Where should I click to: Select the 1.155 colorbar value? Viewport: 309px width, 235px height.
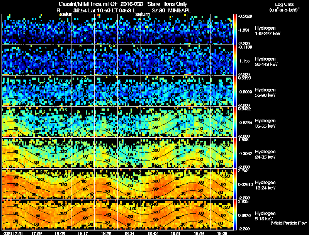[x=244, y=61]
